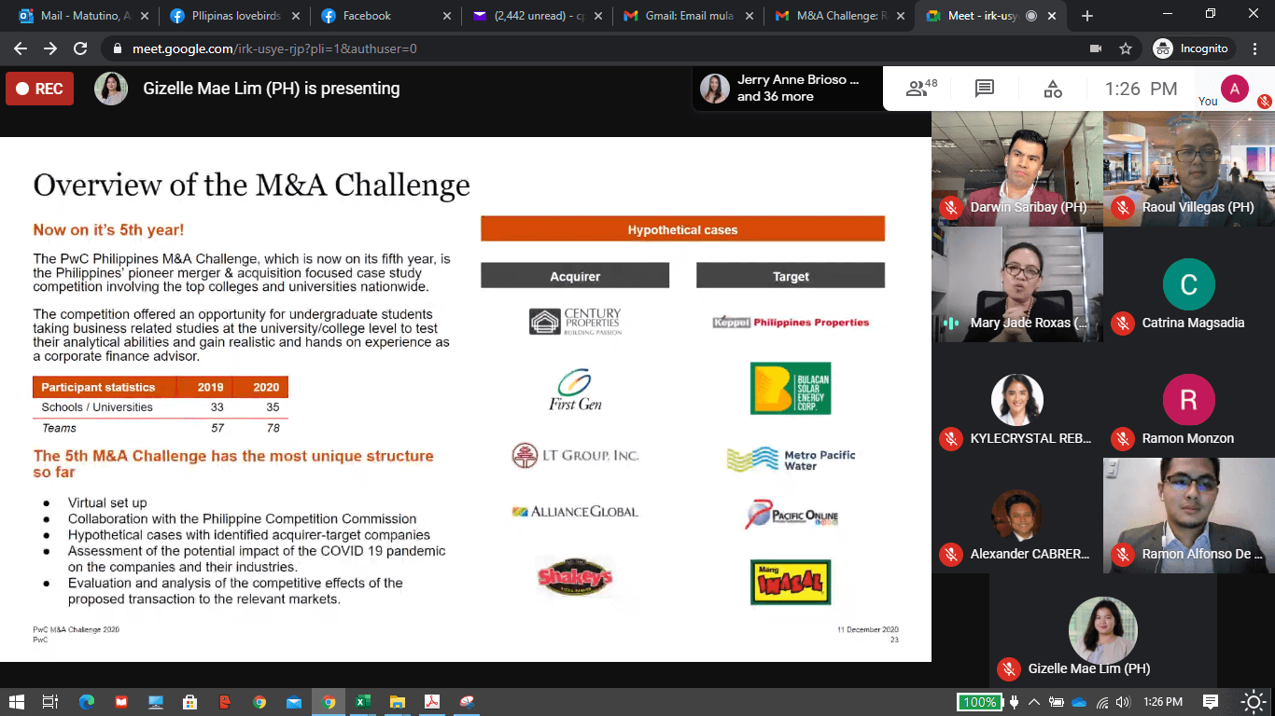Open the Mail app from the taskbar
Screen dimensions: 1275x716
293,702
